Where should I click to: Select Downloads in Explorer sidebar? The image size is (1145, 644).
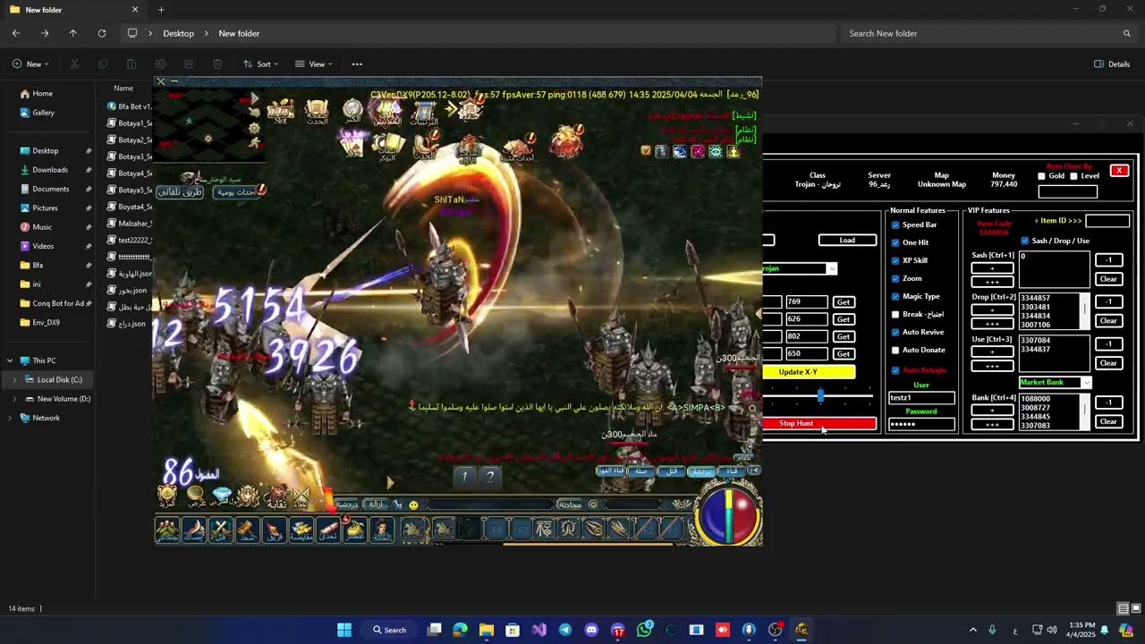50,170
